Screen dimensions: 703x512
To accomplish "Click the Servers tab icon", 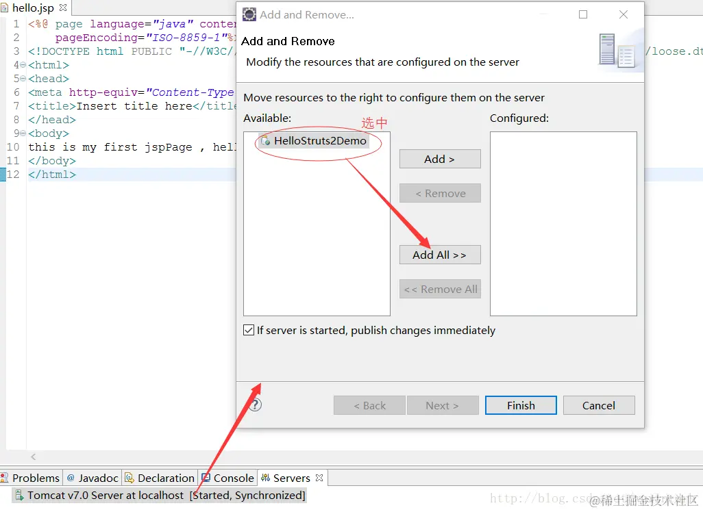I will coord(265,478).
